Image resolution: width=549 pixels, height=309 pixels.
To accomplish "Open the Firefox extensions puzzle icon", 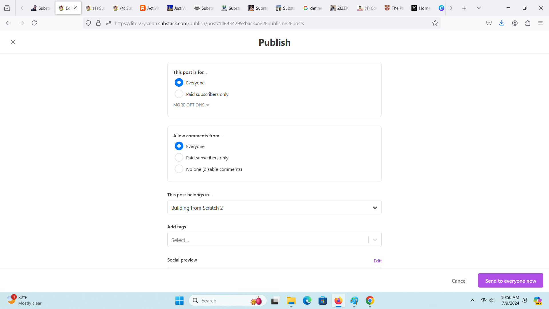I will tap(528, 23).
